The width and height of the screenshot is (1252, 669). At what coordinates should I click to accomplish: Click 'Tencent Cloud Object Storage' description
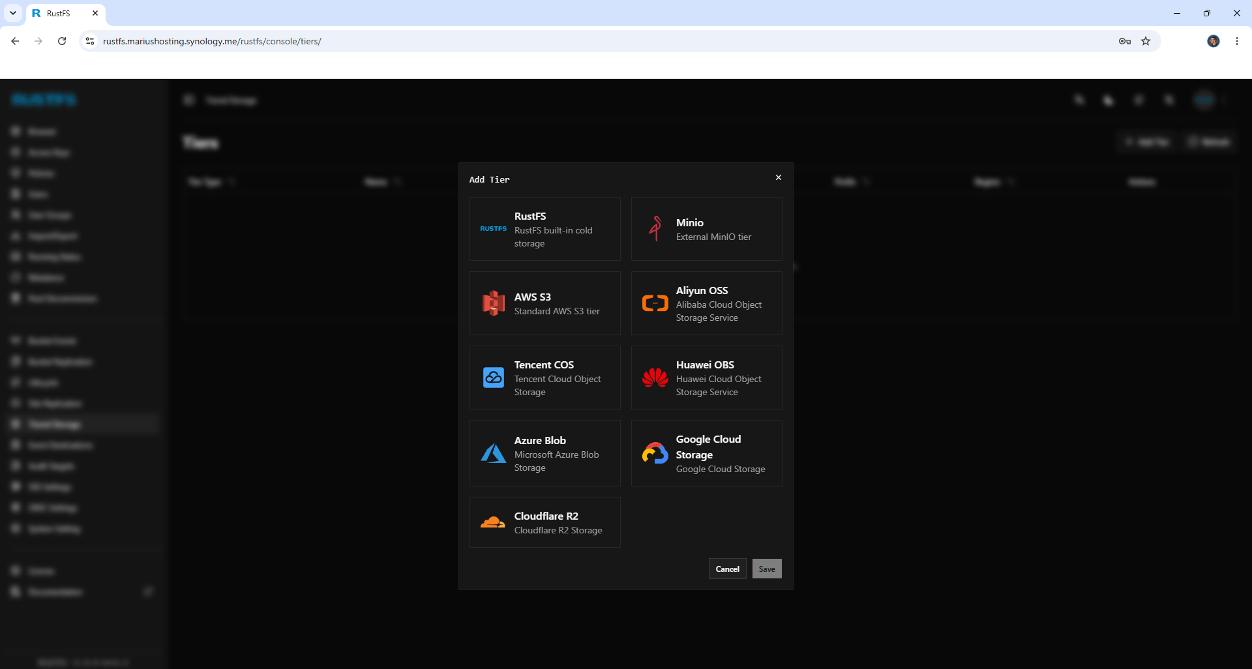click(558, 385)
